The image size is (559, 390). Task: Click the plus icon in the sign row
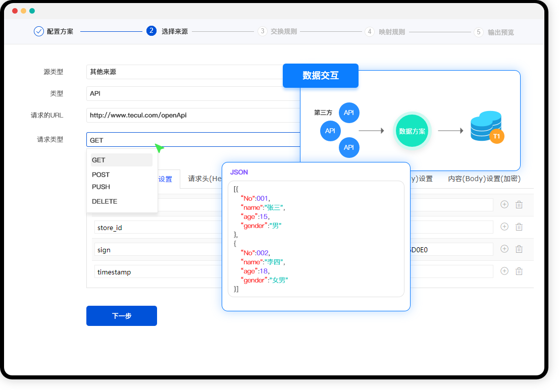(504, 249)
